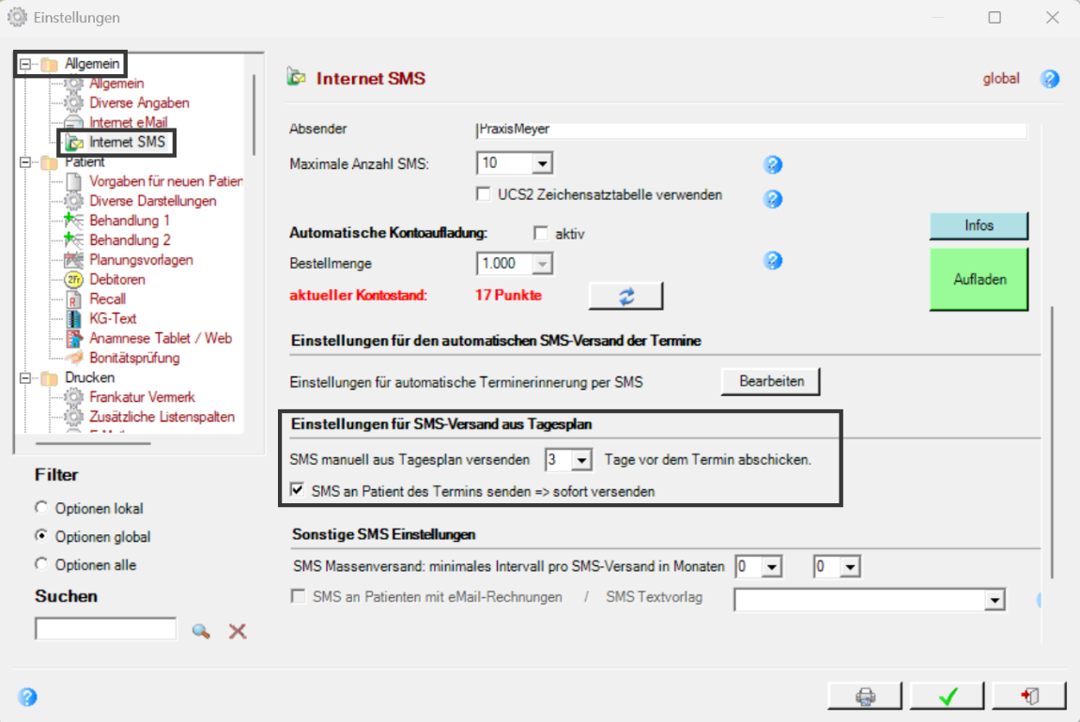Screen dimensions: 1080x722
Task: Clear the search with the red X
Action: coord(238,631)
